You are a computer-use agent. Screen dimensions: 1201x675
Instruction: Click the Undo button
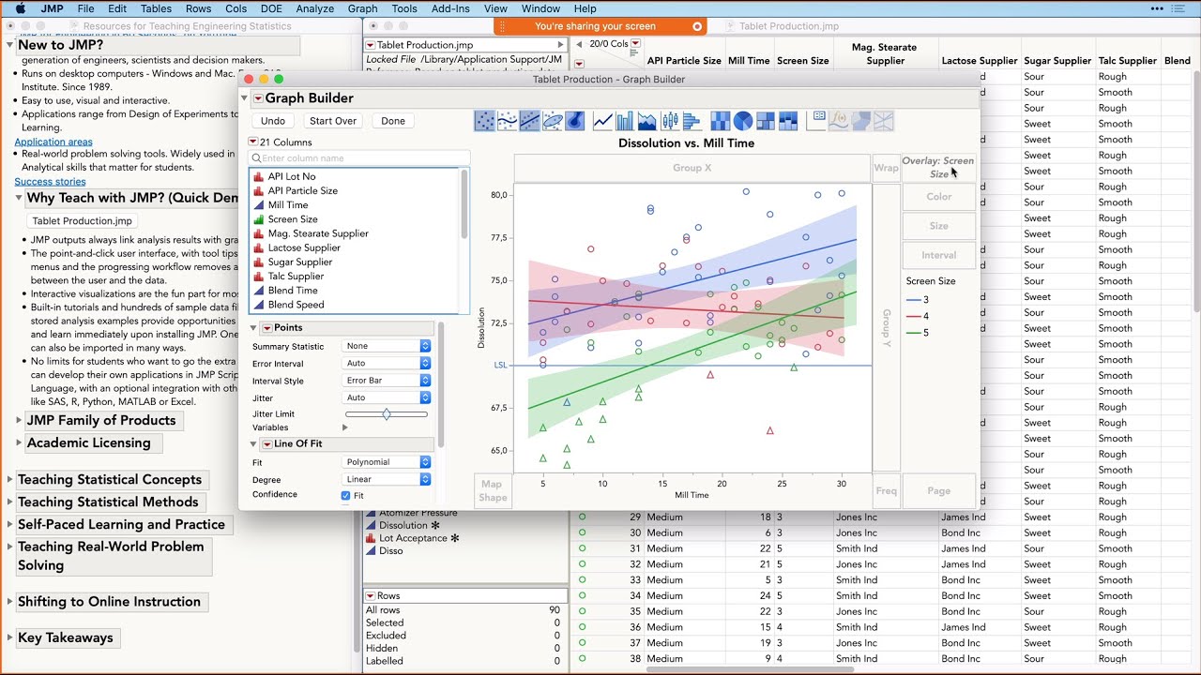[x=273, y=121]
